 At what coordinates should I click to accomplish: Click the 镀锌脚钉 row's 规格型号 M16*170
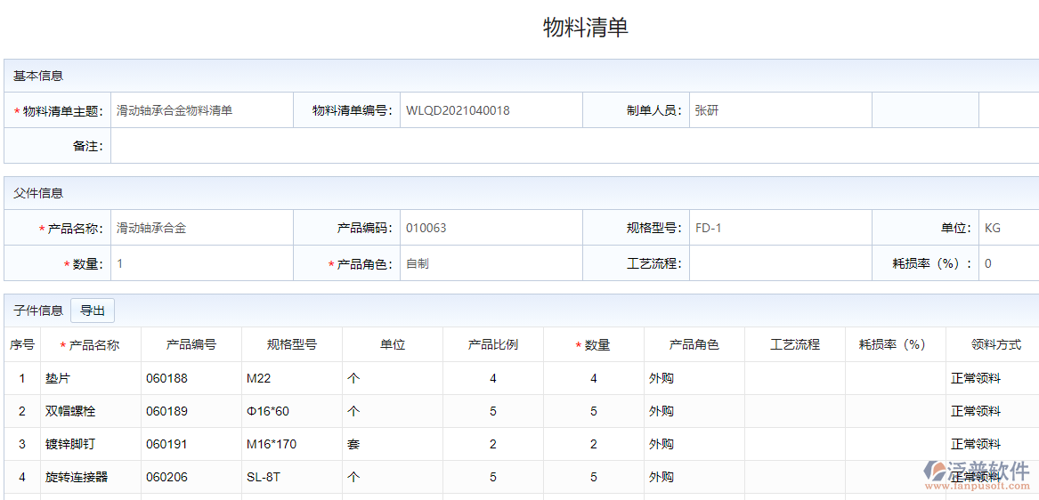[272, 444]
